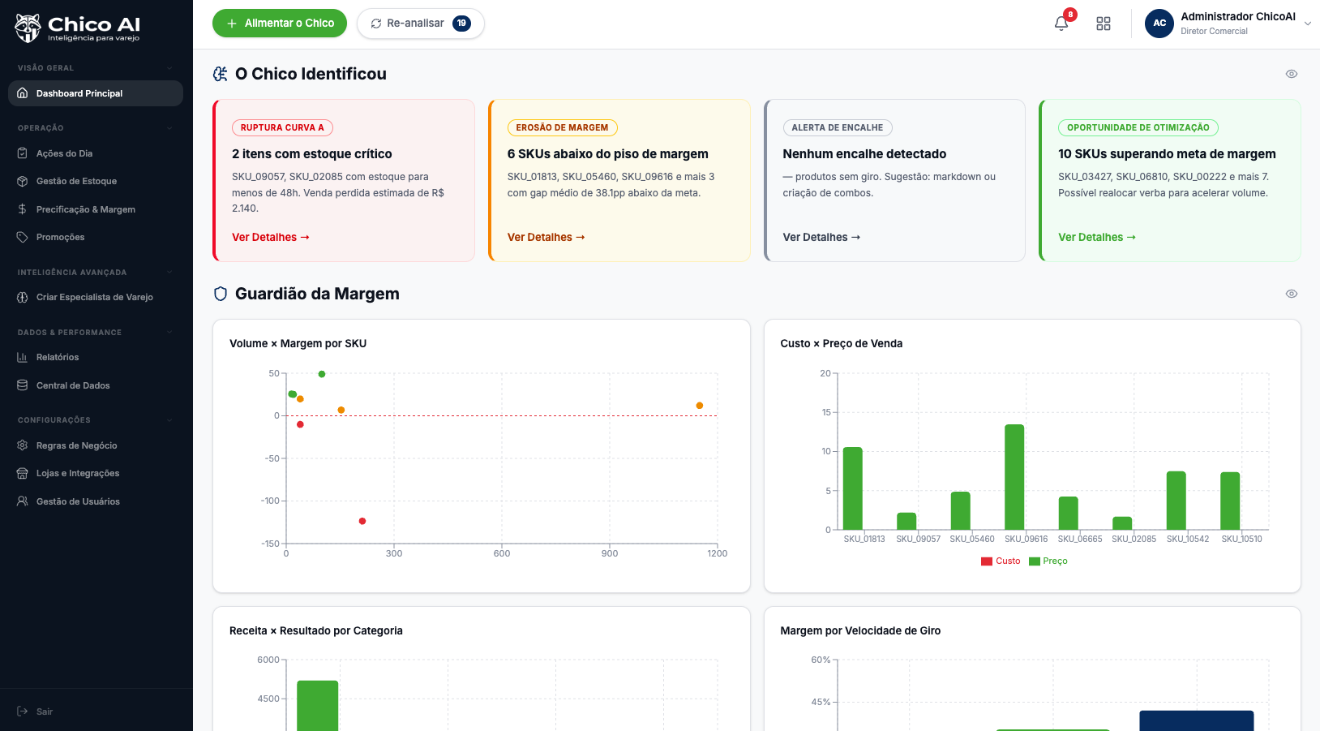
Task: Click the Gestão de Estoque box icon
Action: 23,181
